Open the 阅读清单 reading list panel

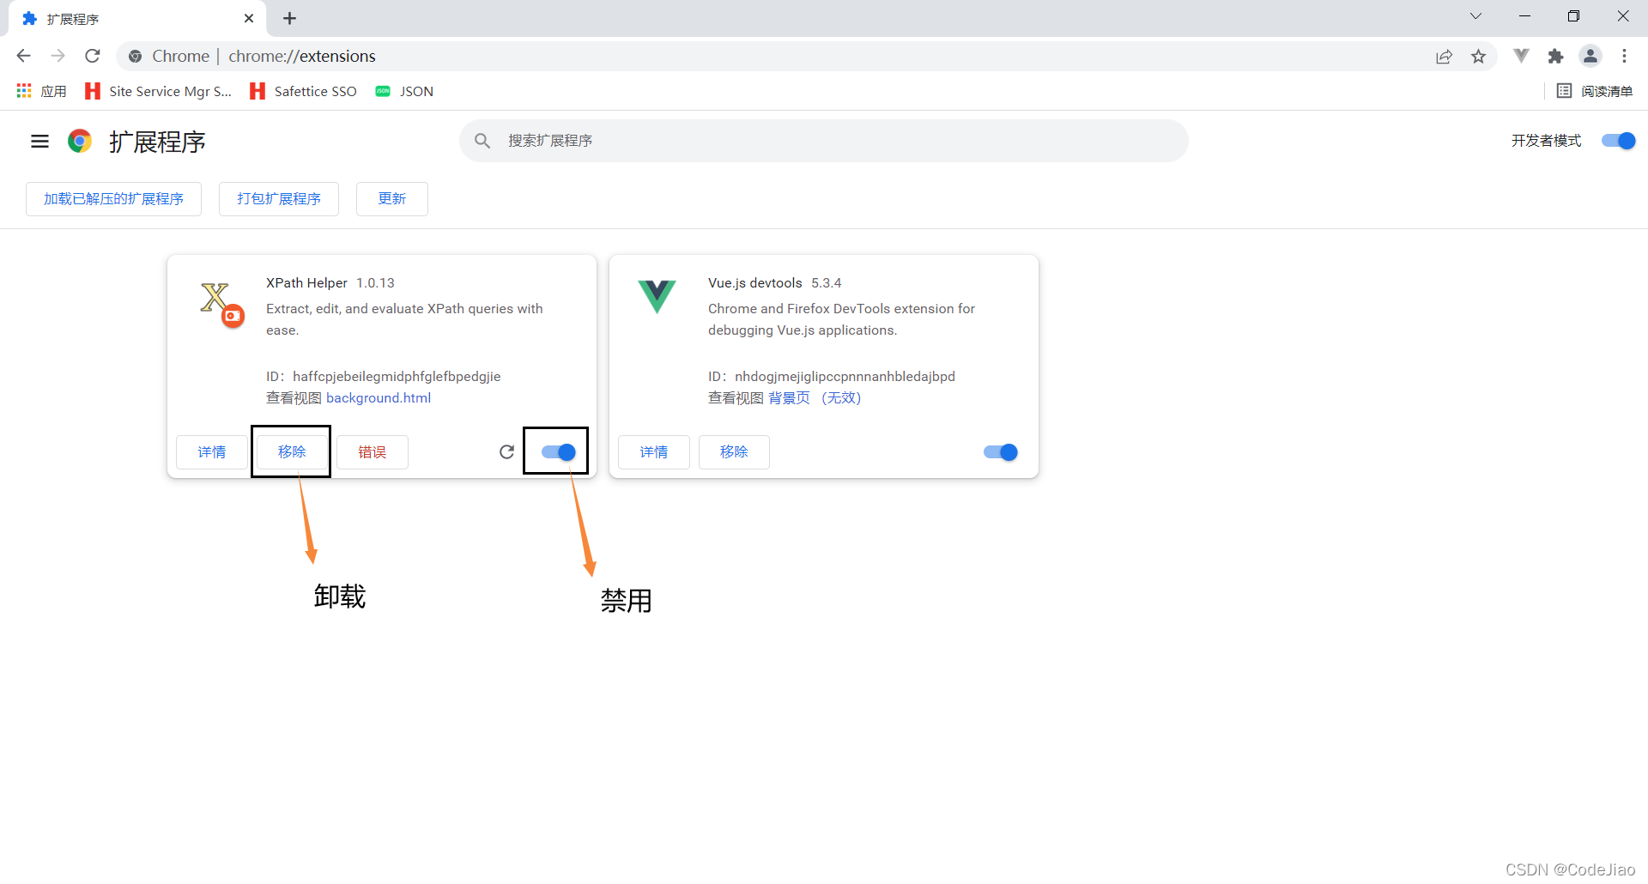pos(1594,91)
